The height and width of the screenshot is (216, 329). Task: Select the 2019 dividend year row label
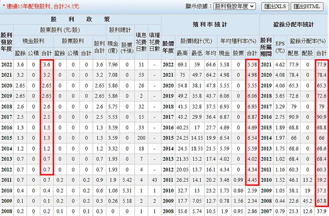pyautogui.click(x=7, y=96)
